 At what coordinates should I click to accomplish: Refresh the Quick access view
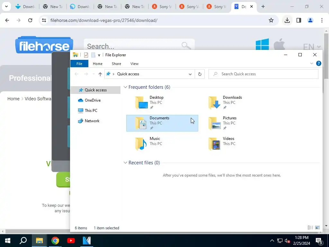coord(200,74)
